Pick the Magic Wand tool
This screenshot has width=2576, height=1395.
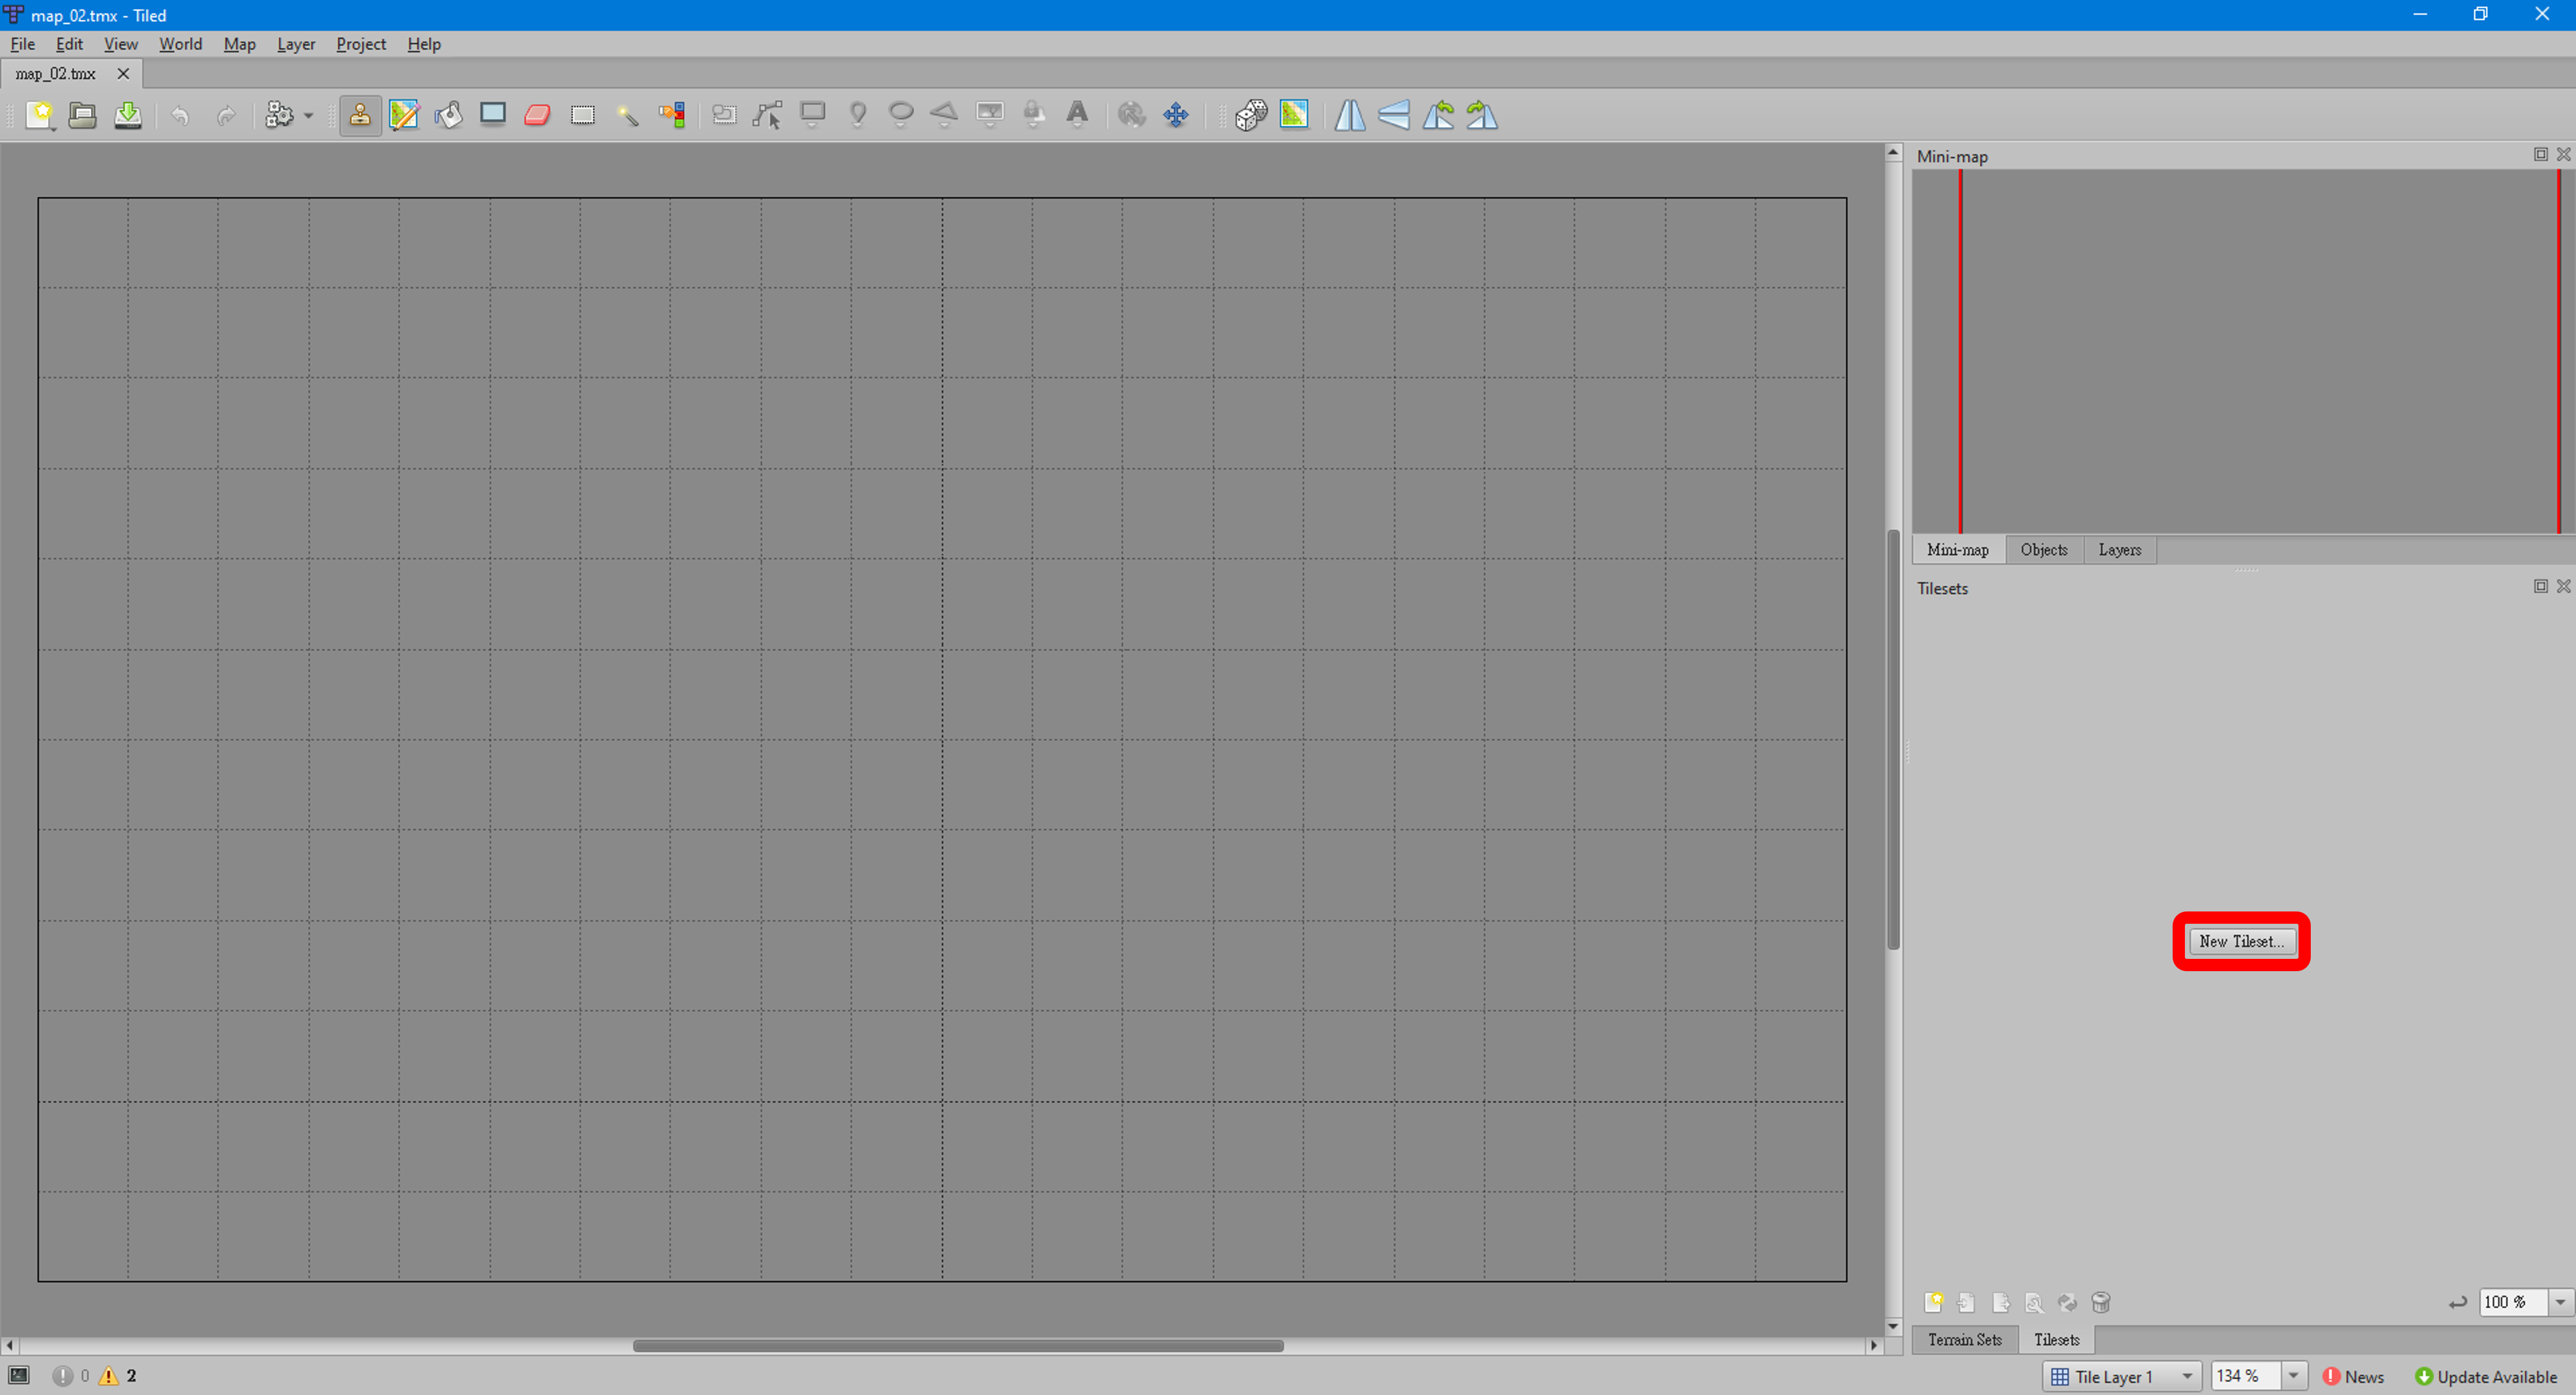click(627, 115)
